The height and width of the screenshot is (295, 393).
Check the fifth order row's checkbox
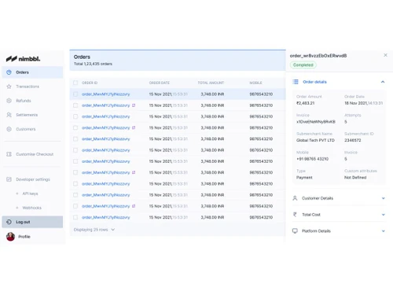[x=75, y=139]
